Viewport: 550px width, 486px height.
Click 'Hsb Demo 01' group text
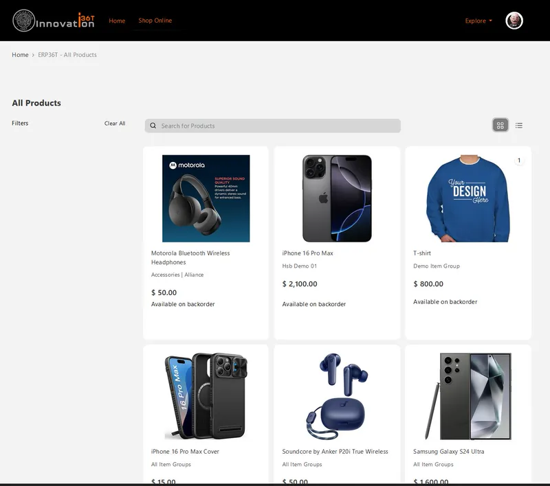pos(300,266)
